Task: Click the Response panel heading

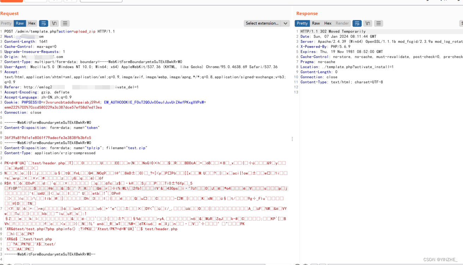Action: 307,13
